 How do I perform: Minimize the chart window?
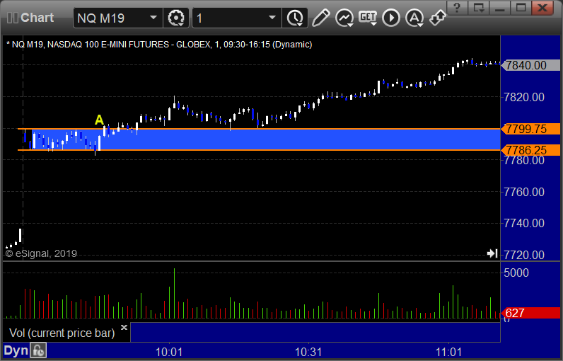[x=500, y=8]
